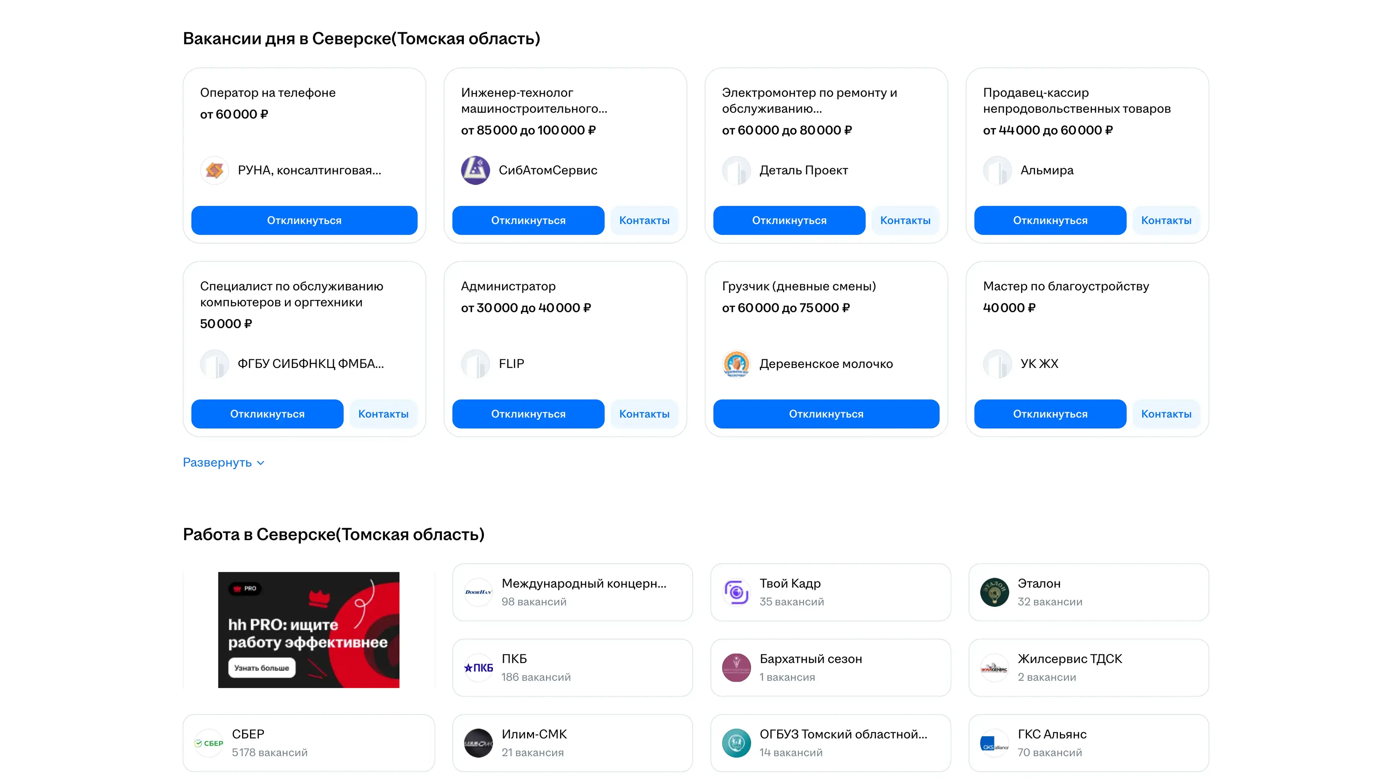Click the СибАтомСервис company logo
1392x783 pixels.
[x=475, y=170]
